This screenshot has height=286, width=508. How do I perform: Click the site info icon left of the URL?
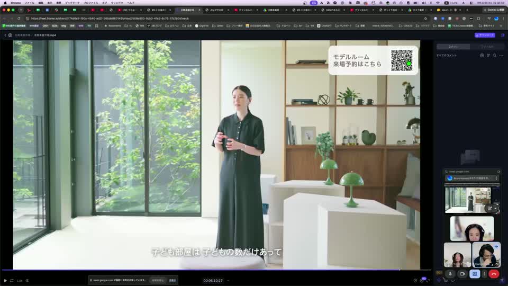(x=27, y=19)
